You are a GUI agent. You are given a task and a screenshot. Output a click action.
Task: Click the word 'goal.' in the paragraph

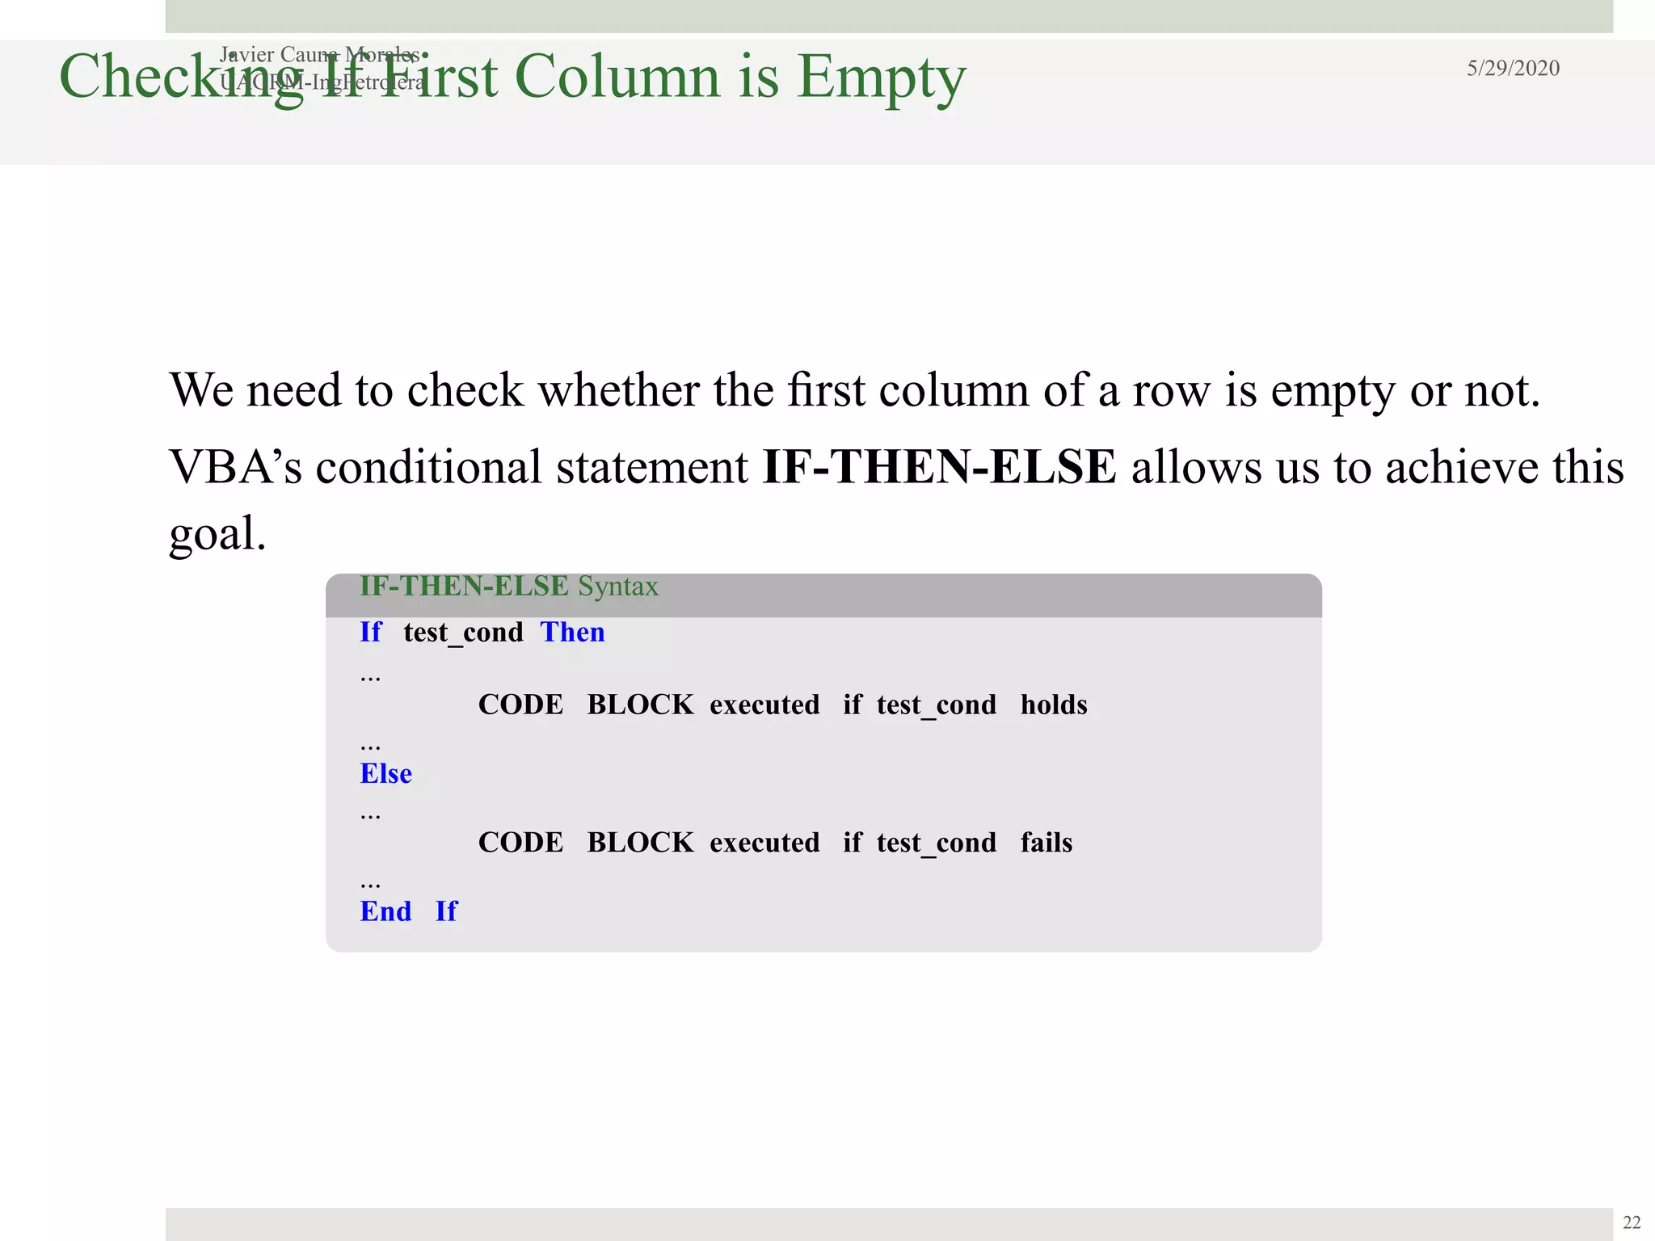217,535
